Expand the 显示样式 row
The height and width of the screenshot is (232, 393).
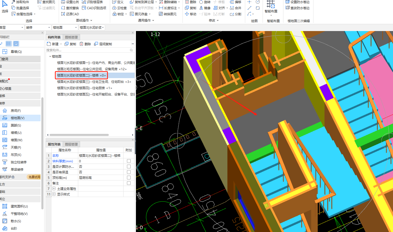tap(54, 194)
